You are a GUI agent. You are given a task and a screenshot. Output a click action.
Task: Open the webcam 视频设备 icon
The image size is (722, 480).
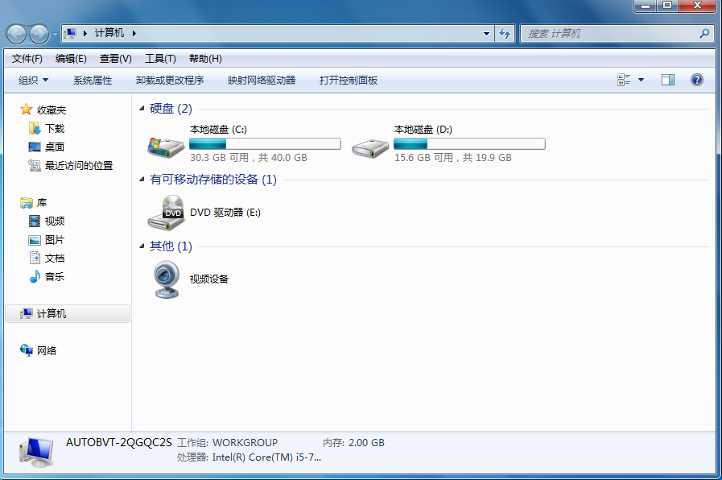(x=166, y=279)
